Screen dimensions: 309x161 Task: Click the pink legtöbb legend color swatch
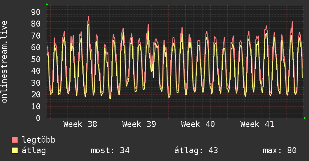coord(15,140)
